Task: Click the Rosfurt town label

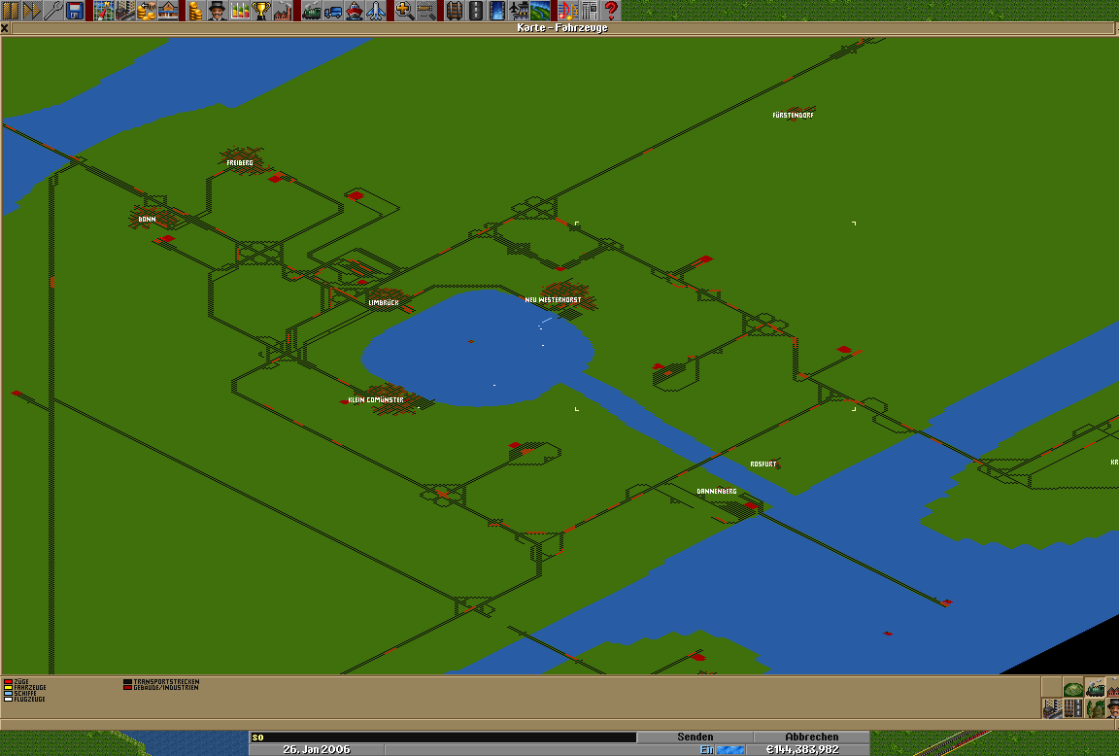Action: 763,464
